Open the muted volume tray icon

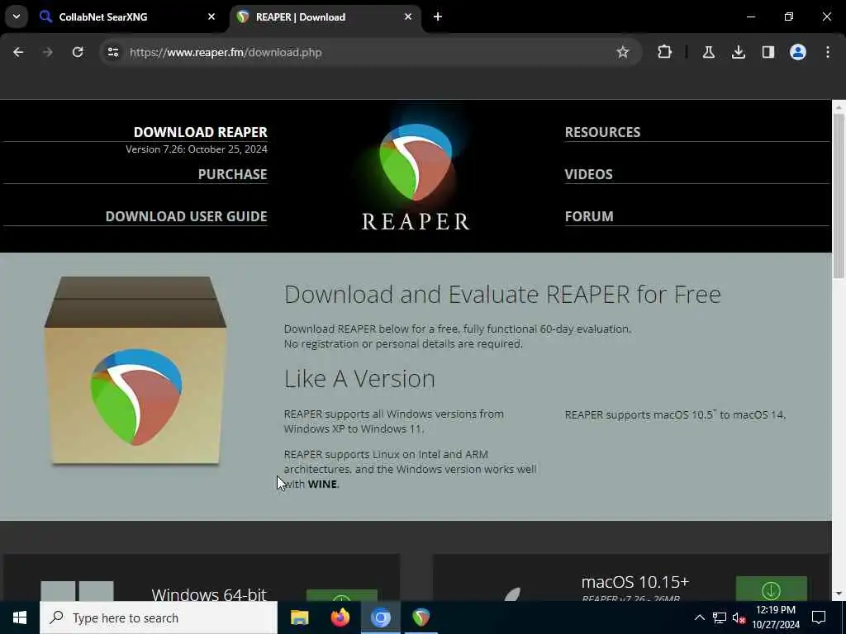[739, 617]
